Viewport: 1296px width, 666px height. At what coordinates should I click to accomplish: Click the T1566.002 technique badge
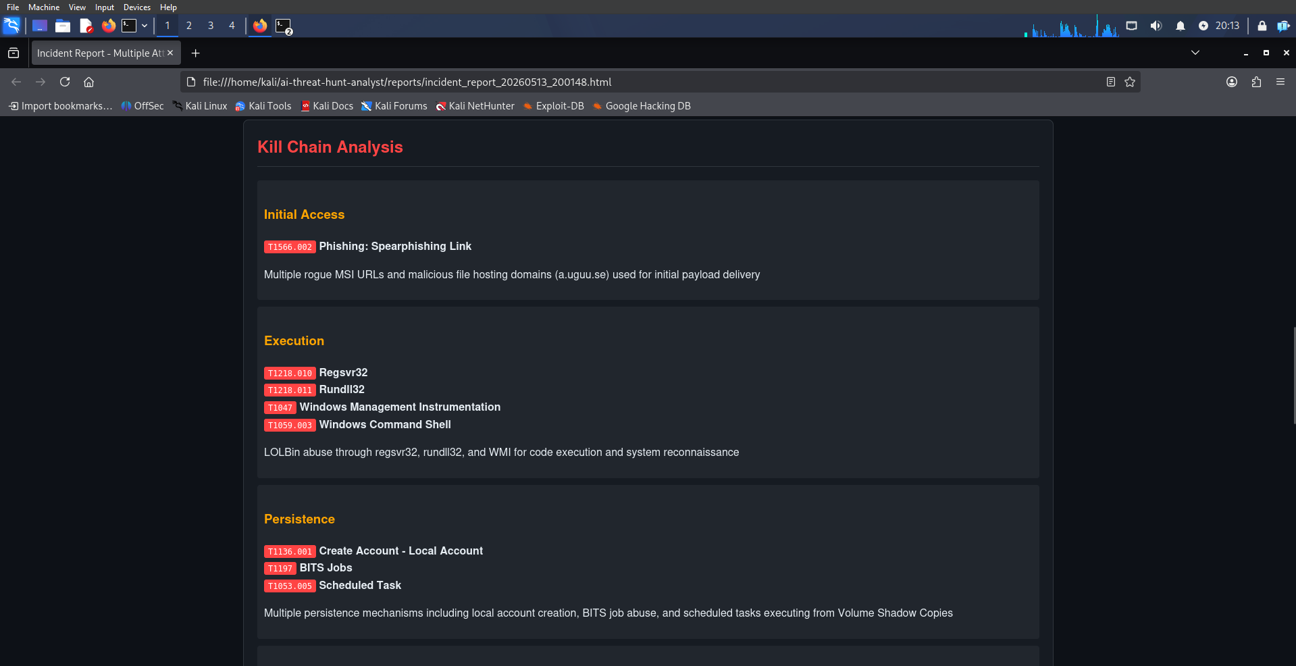(290, 247)
